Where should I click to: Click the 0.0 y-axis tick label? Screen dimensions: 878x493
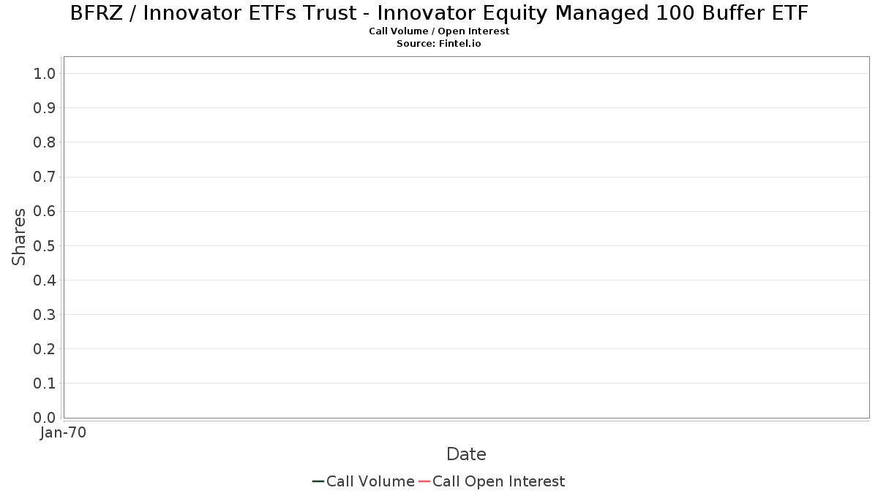(45, 418)
